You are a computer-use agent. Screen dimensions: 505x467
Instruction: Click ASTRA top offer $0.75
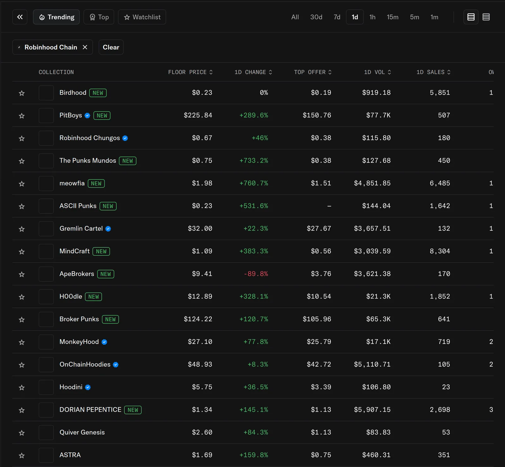pos(321,455)
